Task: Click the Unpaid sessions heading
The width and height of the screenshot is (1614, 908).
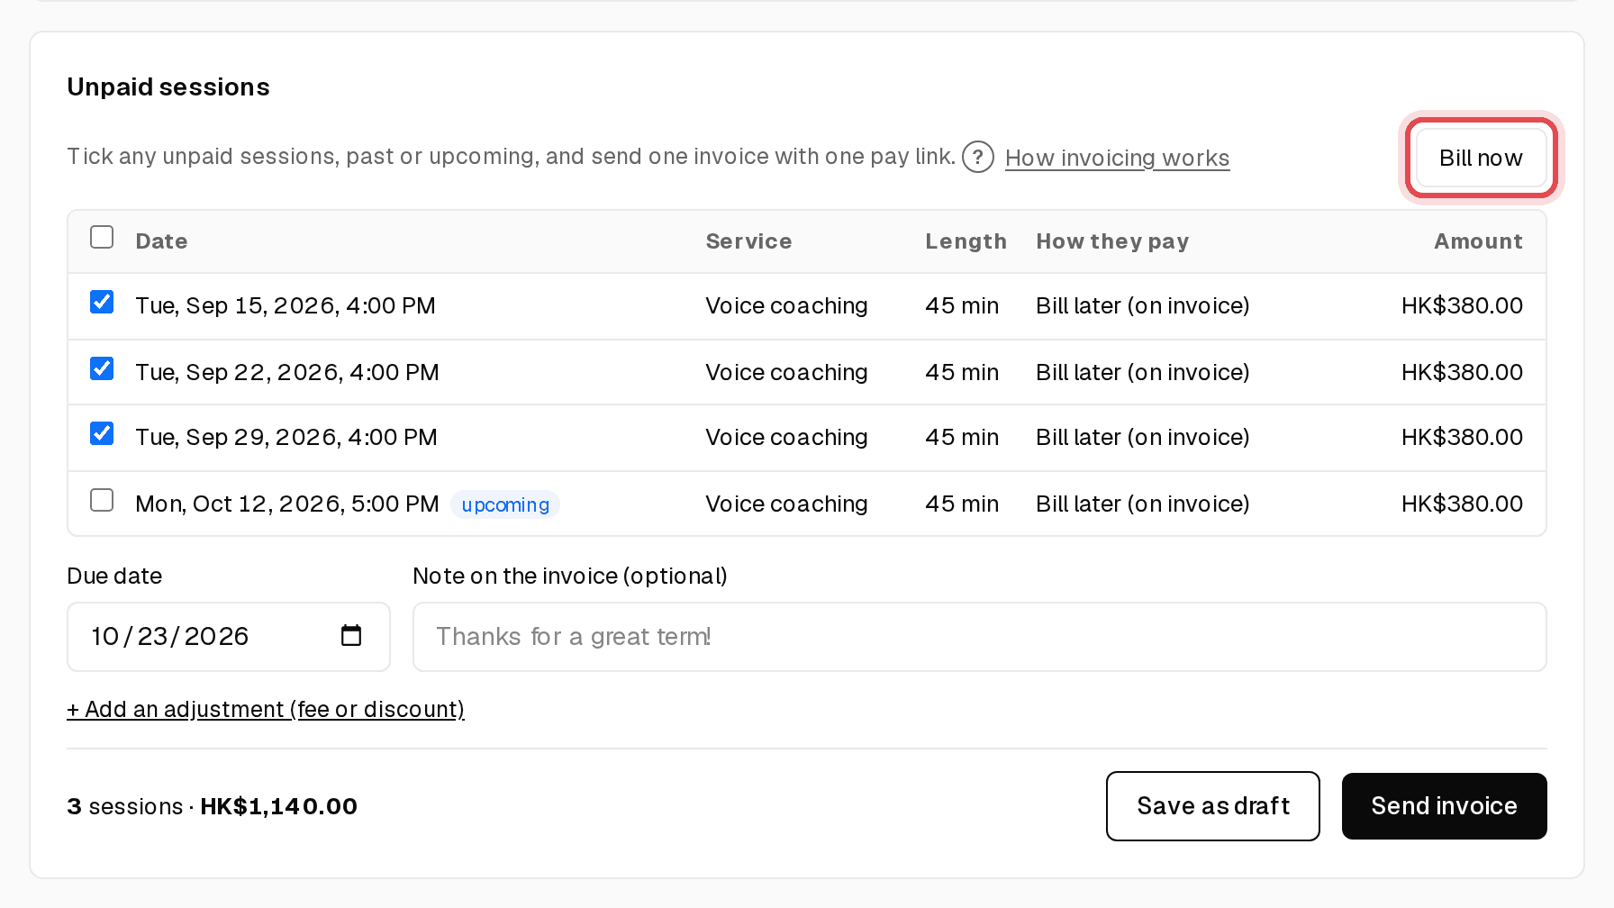Action: [x=168, y=86]
